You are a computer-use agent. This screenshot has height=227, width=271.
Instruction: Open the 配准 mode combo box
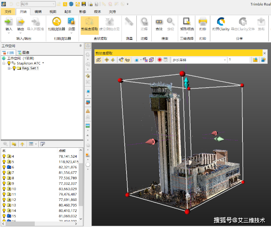pyautogui.click(x=38, y=4)
